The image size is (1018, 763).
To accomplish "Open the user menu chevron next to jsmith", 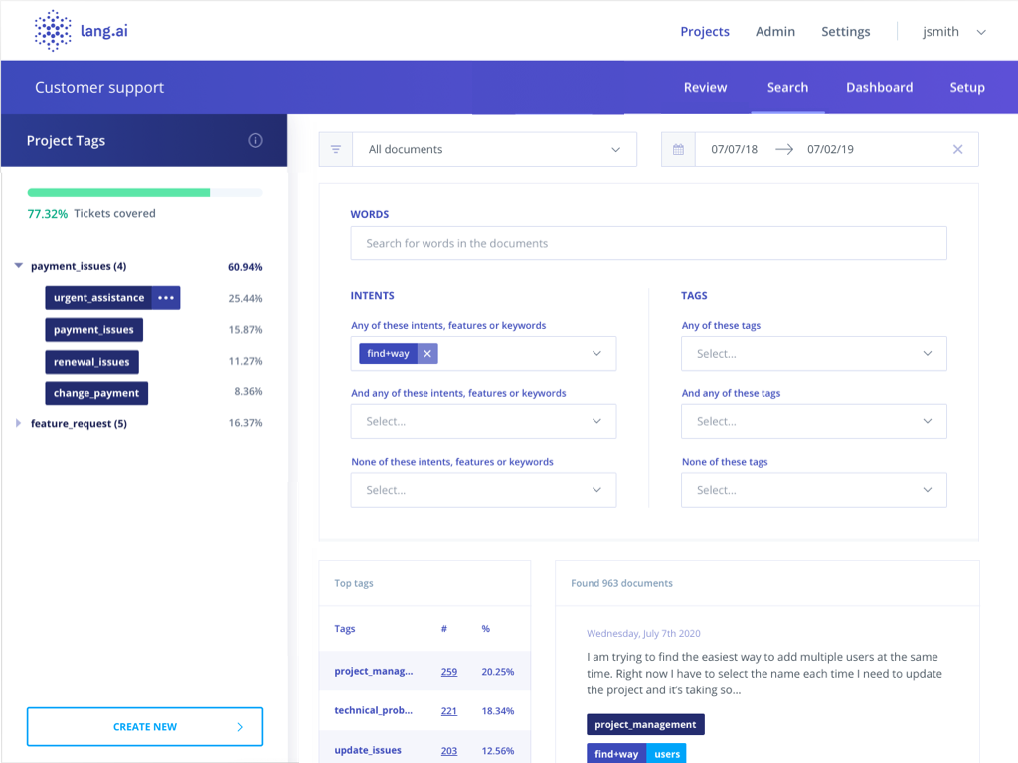I will tap(981, 31).
